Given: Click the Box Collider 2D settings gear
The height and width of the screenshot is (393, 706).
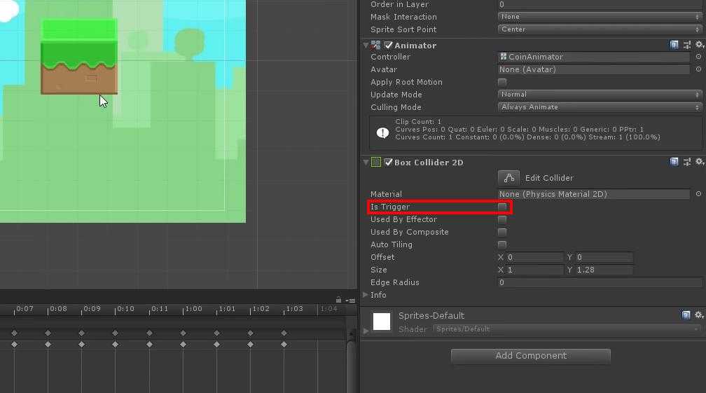Looking at the screenshot, I should tap(698, 162).
